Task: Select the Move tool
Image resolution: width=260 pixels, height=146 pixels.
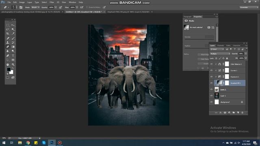Action: click(x=13, y=25)
